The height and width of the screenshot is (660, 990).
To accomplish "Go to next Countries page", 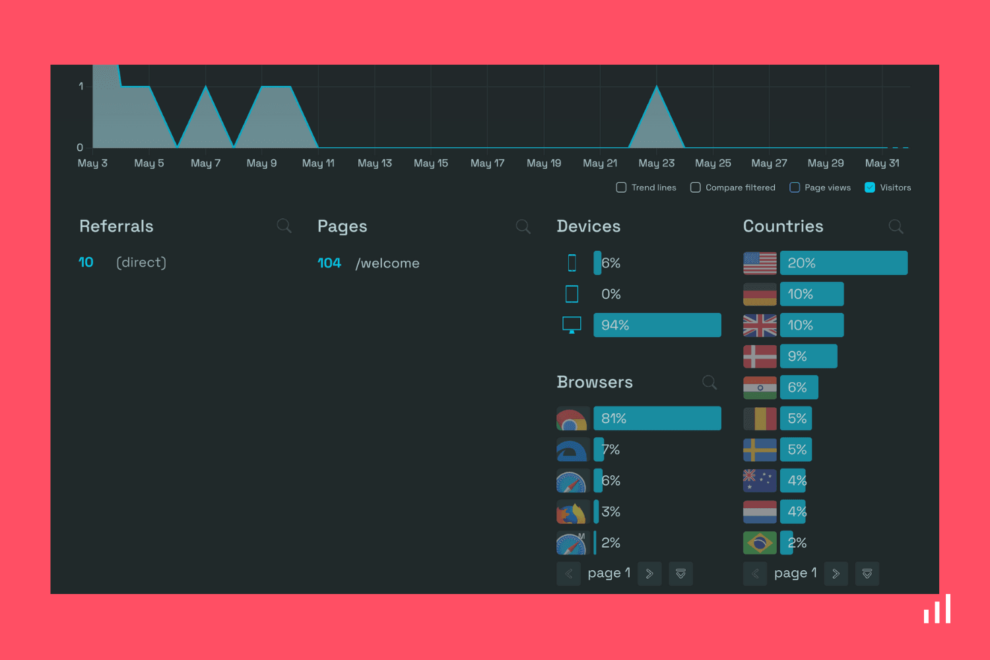I will [836, 574].
